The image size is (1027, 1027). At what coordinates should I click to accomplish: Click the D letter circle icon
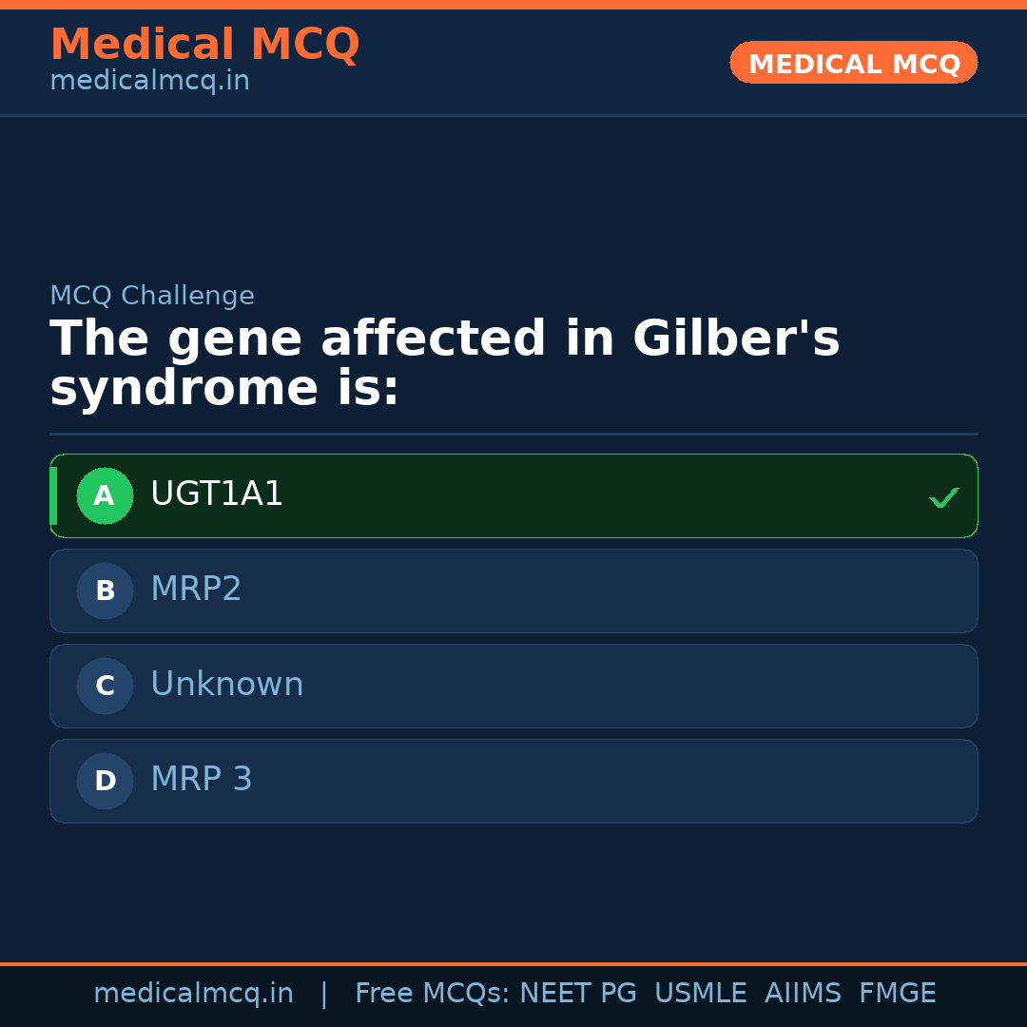point(105,781)
